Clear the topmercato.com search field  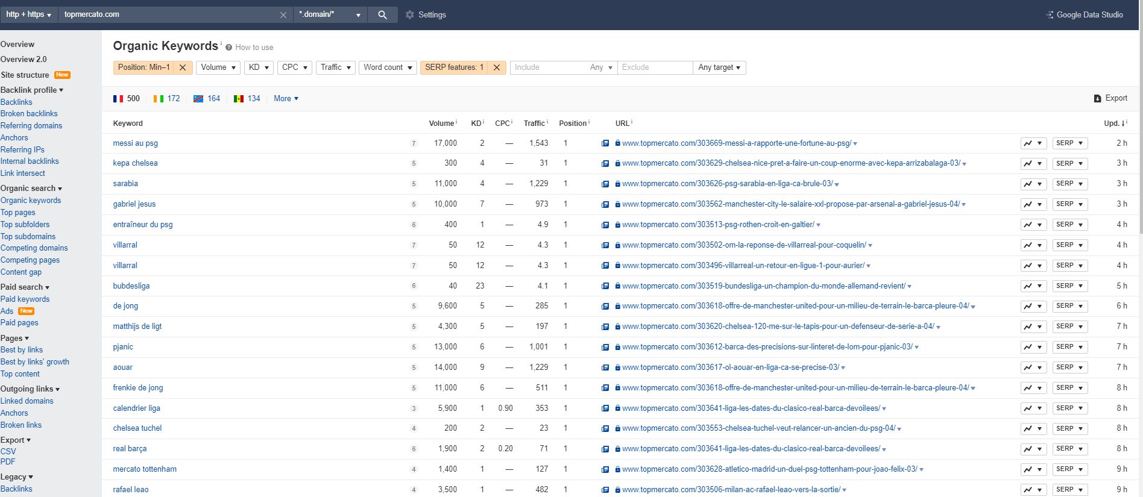click(283, 15)
